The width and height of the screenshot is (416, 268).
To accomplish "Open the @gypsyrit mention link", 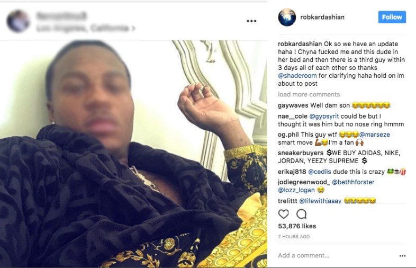I will (324, 117).
